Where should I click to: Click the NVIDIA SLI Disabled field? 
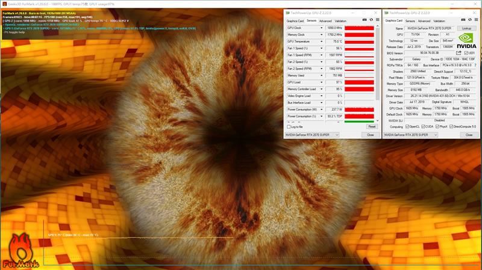click(x=440, y=121)
